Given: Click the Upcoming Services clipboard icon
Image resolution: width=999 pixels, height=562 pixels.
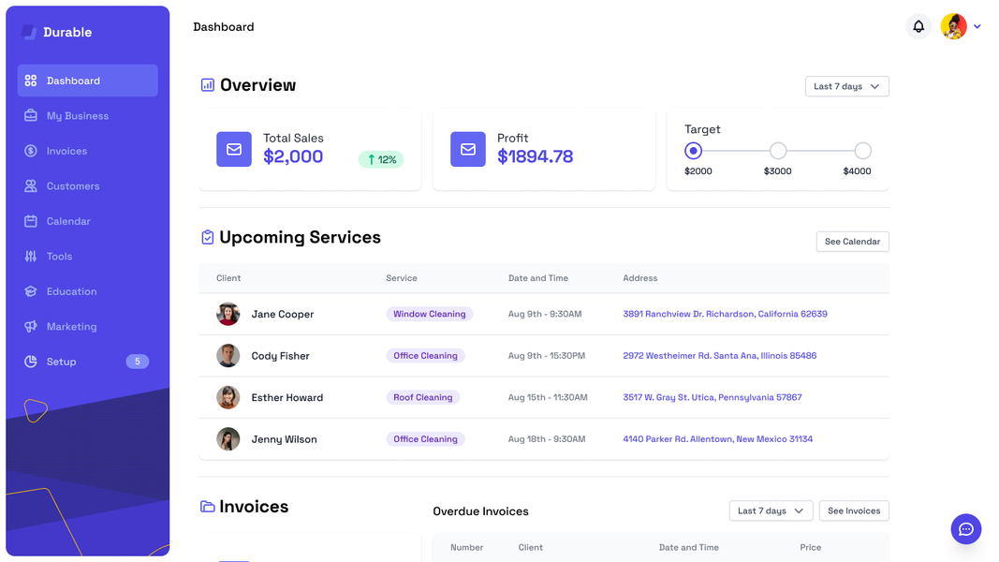Looking at the screenshot, I should (208, 238).
